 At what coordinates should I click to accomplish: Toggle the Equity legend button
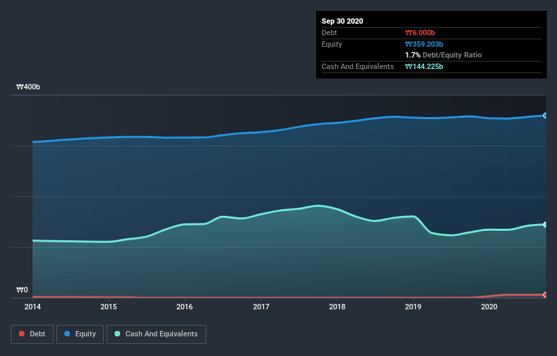point(80,334)
